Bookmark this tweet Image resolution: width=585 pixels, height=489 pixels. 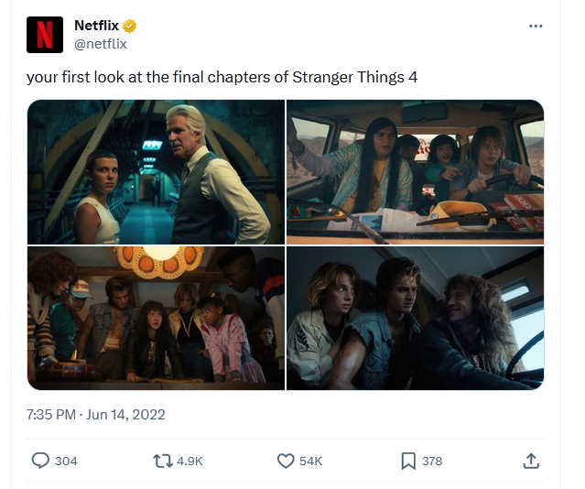click(408, 461)
